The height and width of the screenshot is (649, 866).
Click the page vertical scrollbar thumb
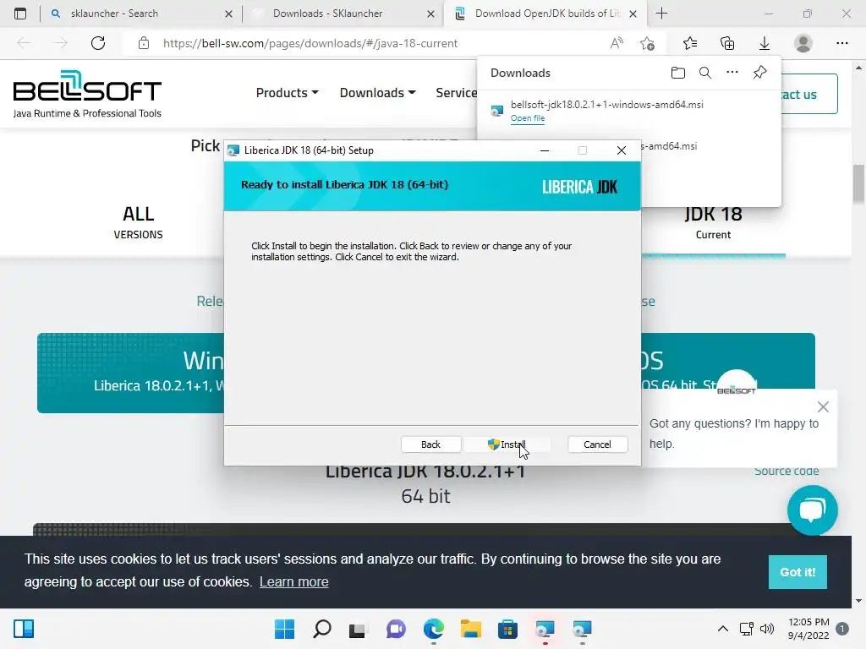(859, 183)
